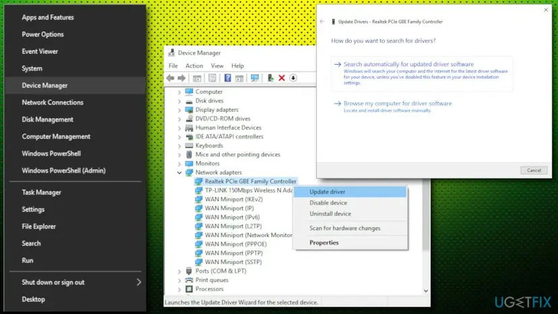Screen dimensions: 558x314
Task: Click the blue Help question-mark toolbar icon
Action: tap(227, 78)
